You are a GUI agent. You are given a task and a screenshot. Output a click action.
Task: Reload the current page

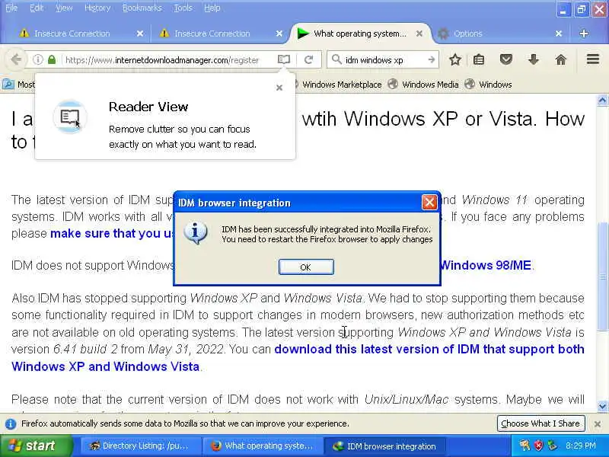[309, 60]
